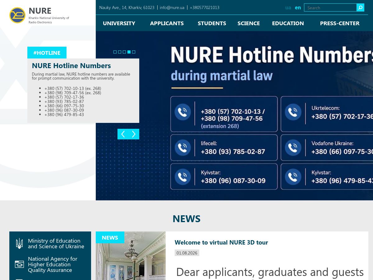Click list entry +380 (96) 479-85-43

tap(64, 114)
